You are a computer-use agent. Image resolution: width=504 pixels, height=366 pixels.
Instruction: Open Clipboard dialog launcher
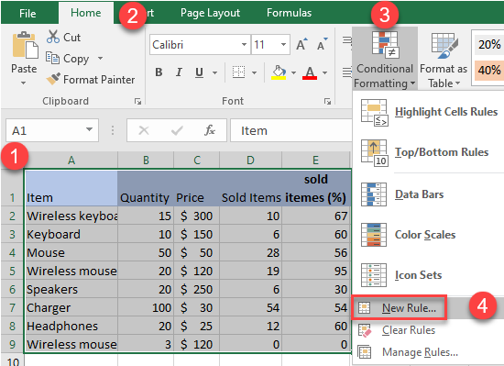(x=137, y=102)
